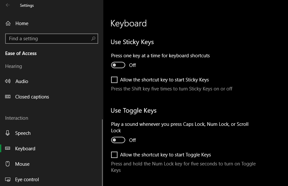Enable the Sticky Keys toggle
This screenshot has width=288, height=186.
[x=118, y=65]
